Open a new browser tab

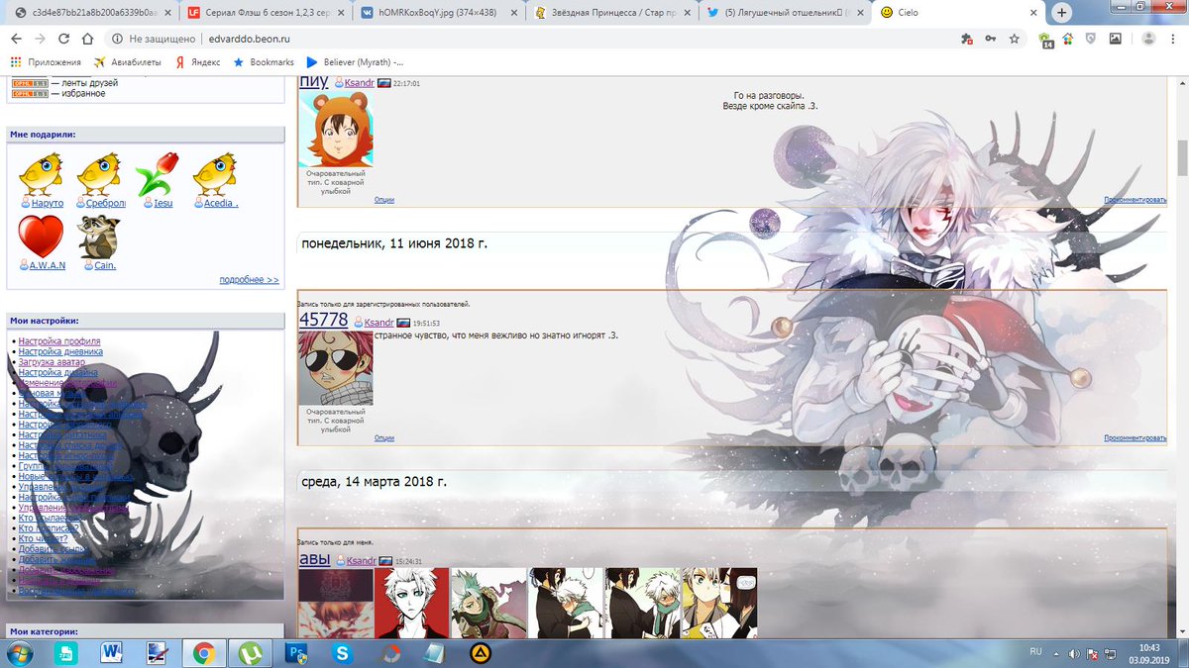(1062, 13)
